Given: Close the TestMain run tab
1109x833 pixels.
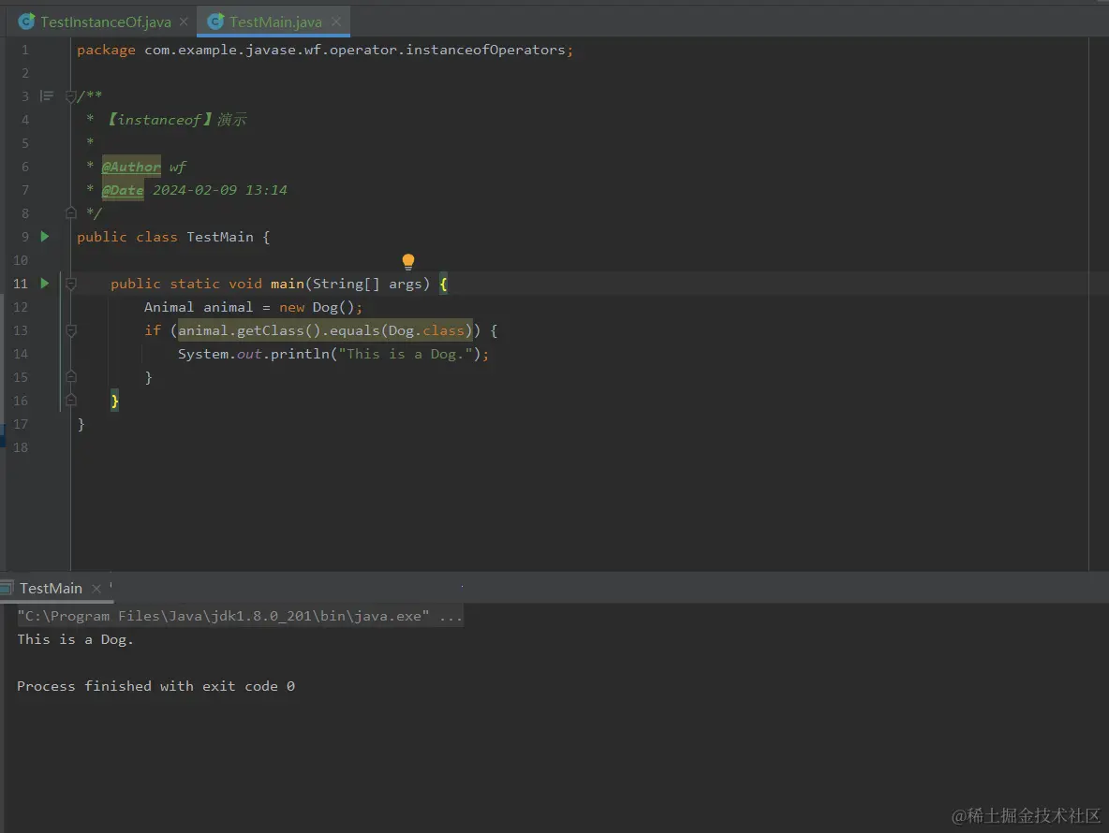Looking at the screenshot, I should click(x=96, y=589).
